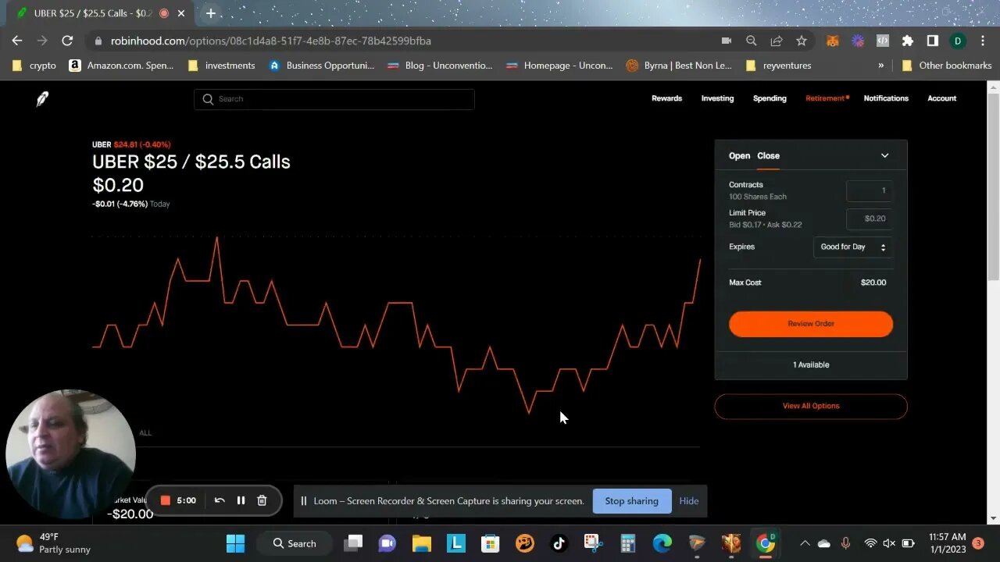Click View All Options button
The image size is (1000, 562).
(811, 406)
